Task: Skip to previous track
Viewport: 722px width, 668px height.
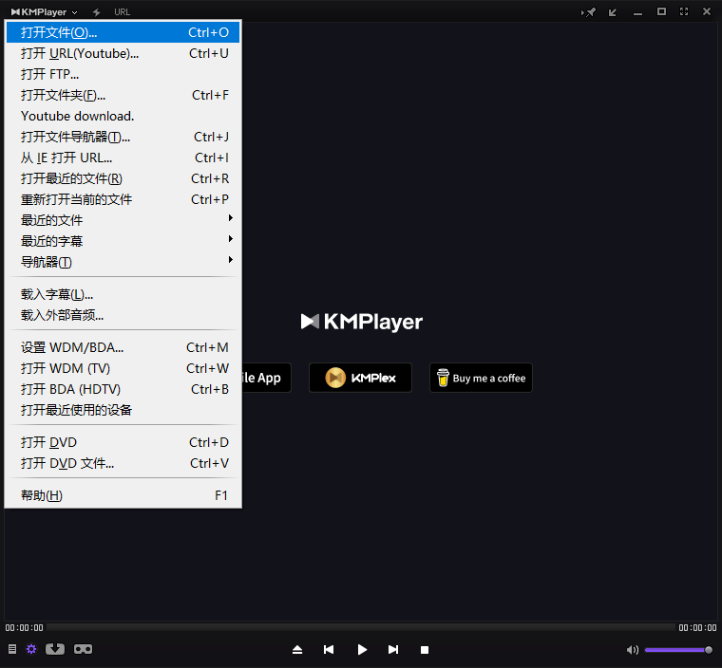Action: pos(329,650)
